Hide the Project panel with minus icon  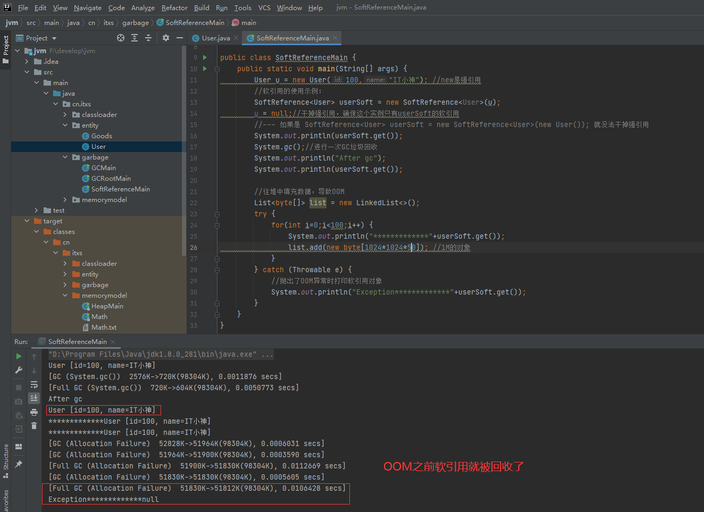(x=180, y=38)
